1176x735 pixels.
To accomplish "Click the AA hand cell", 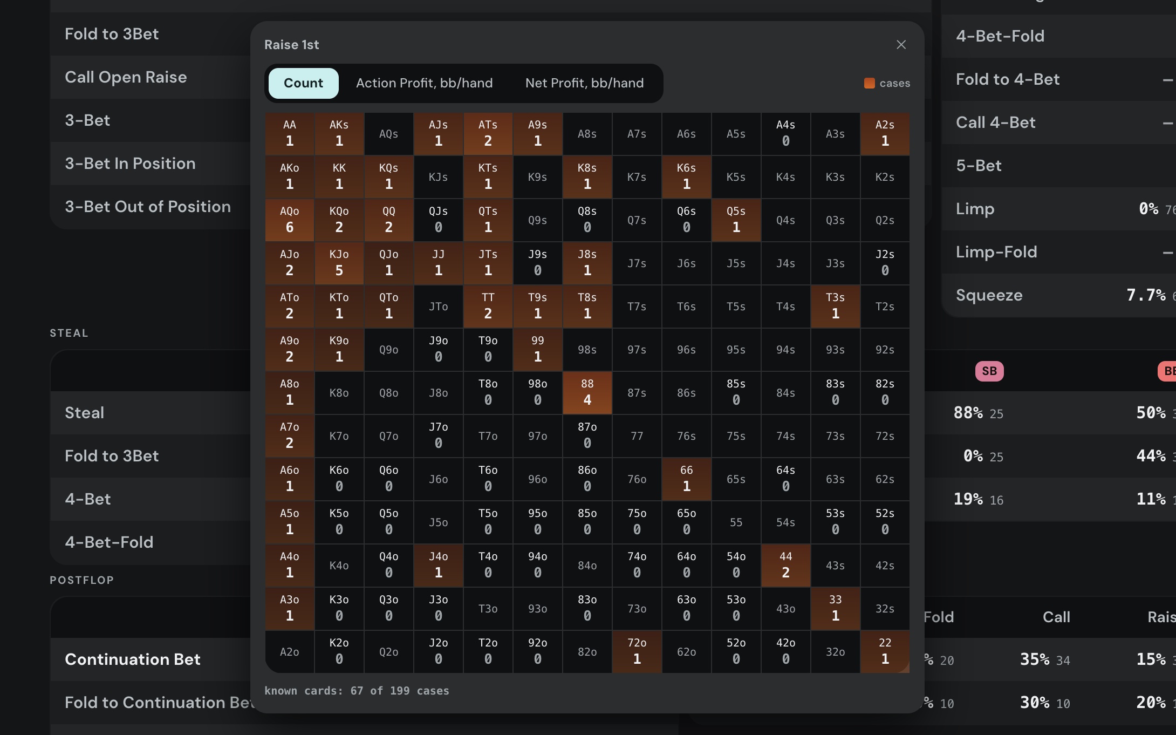I will pos(290,133).
